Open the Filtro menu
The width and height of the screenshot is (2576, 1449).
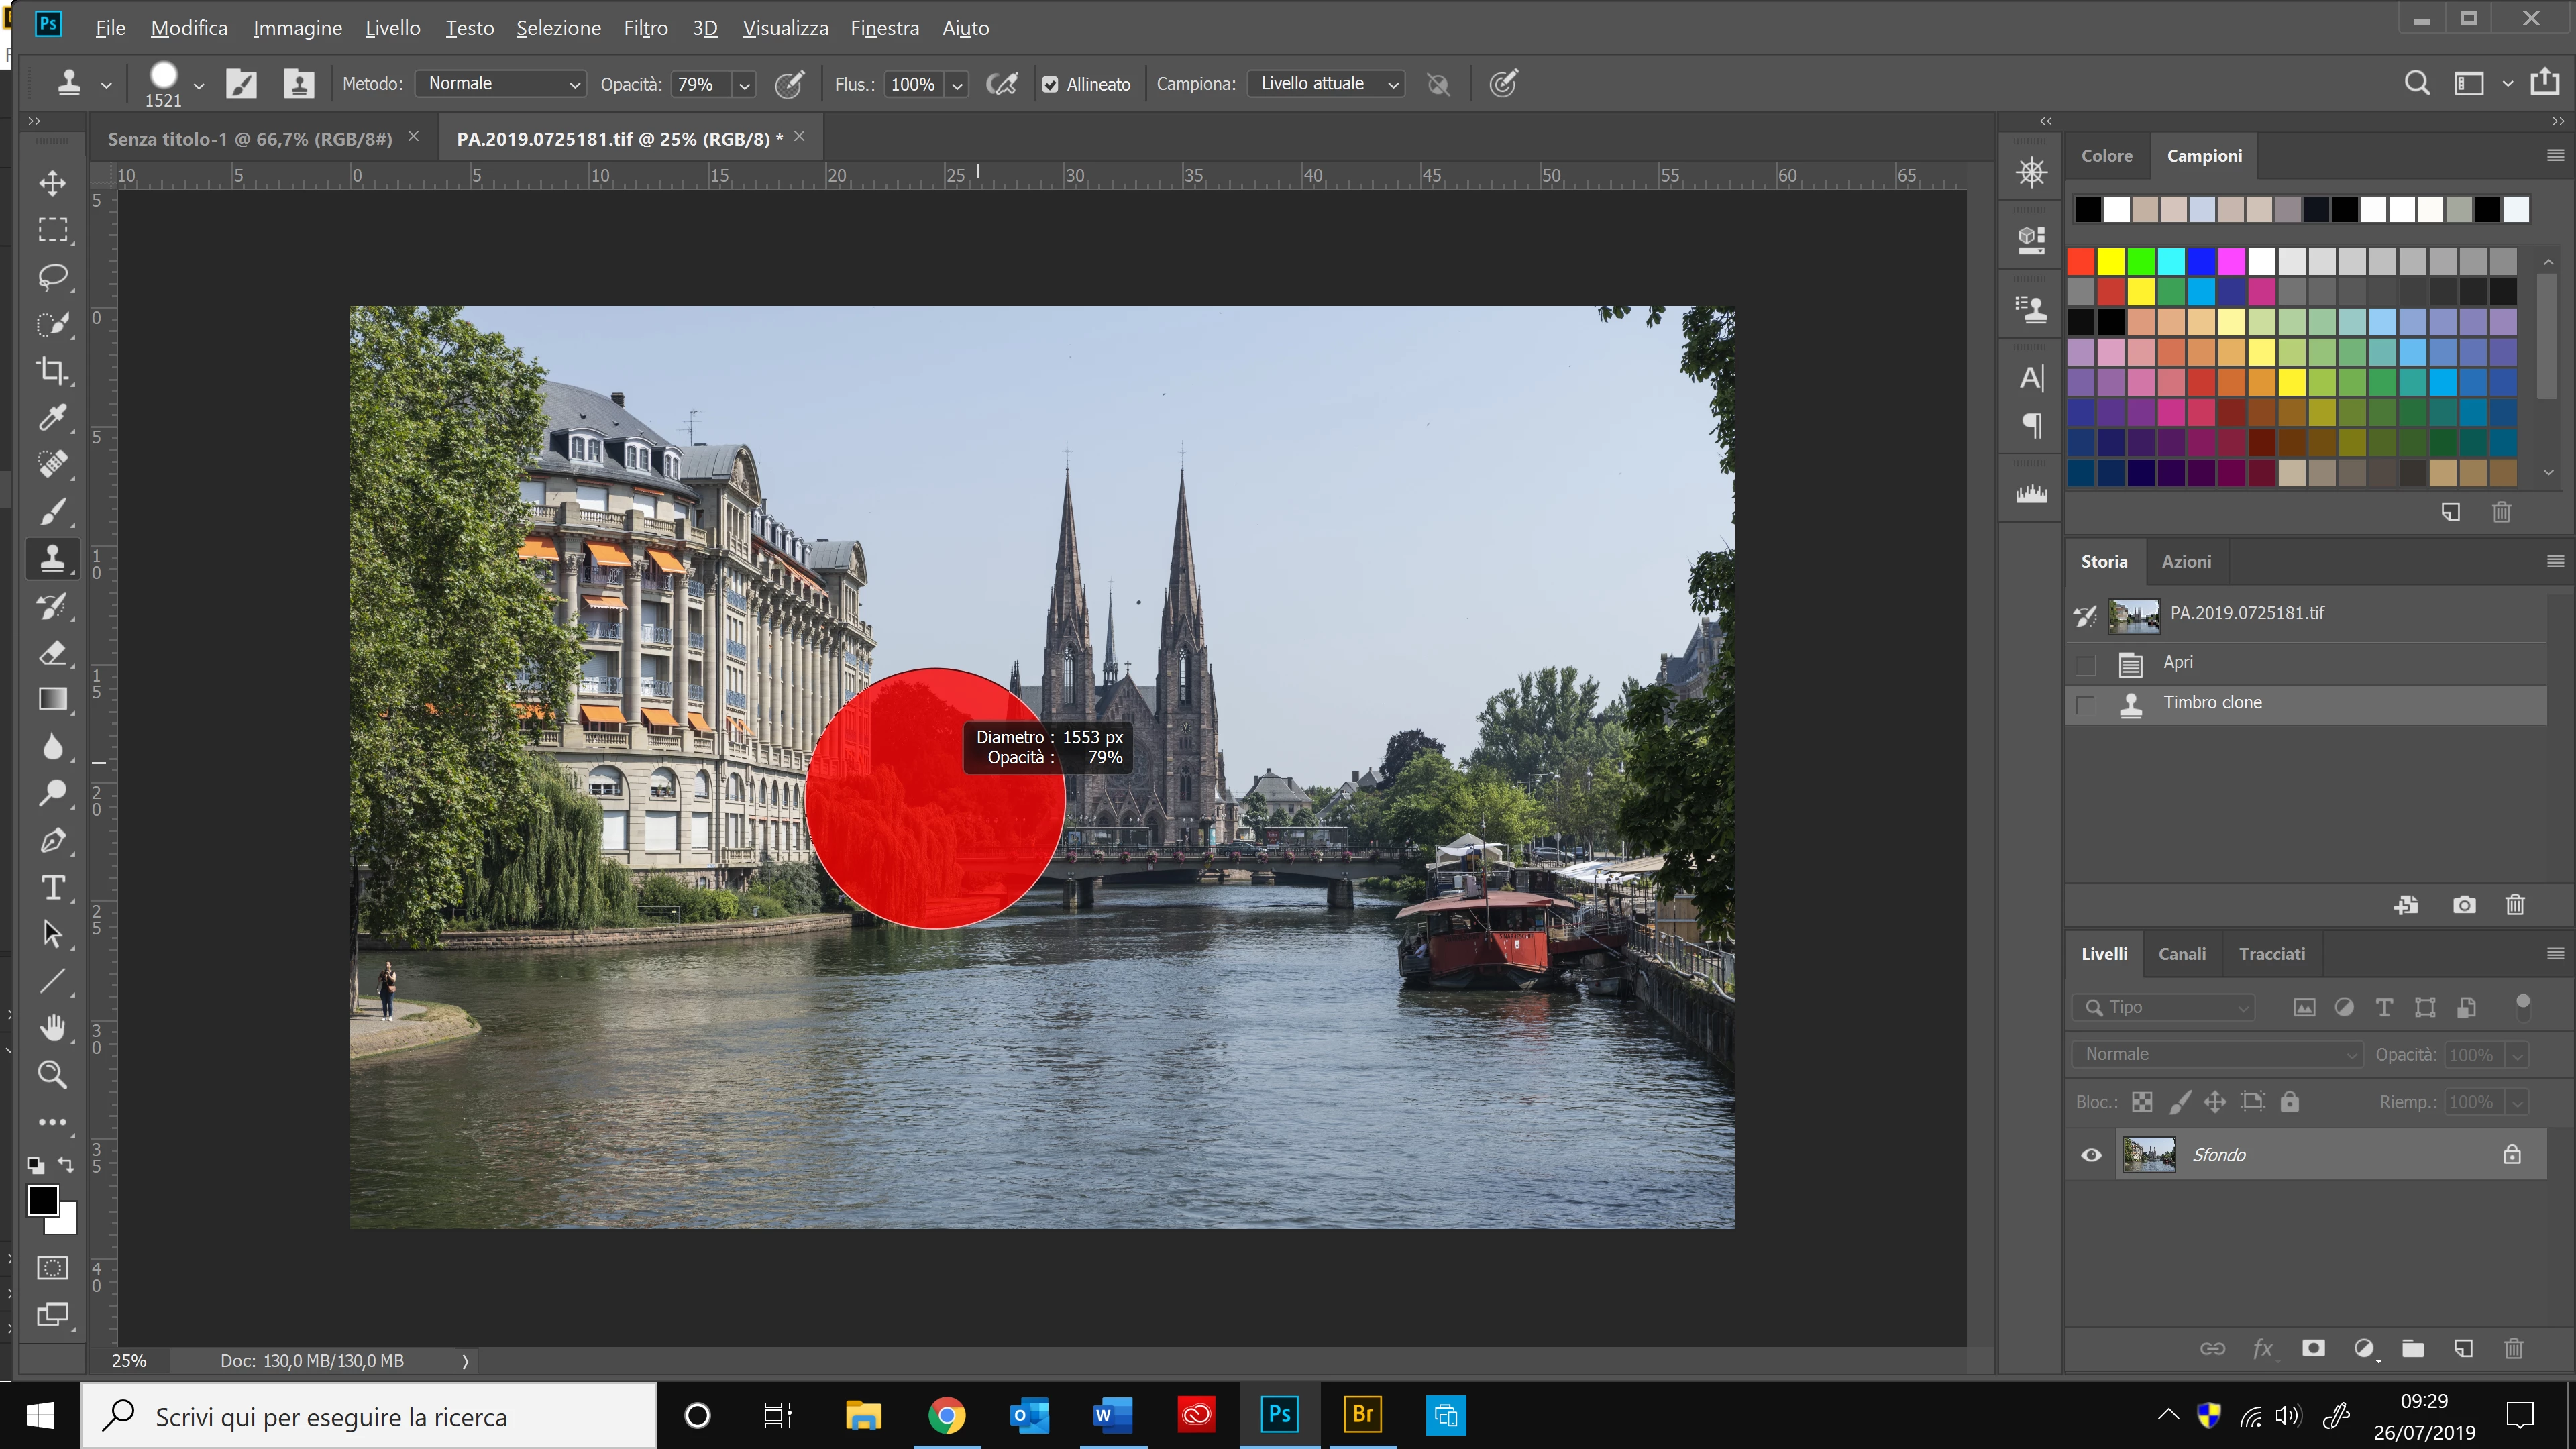[x=645, y=28]
